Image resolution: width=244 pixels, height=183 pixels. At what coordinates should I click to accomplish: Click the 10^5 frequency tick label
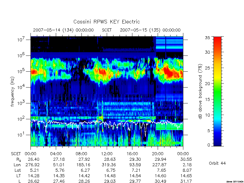21,71
